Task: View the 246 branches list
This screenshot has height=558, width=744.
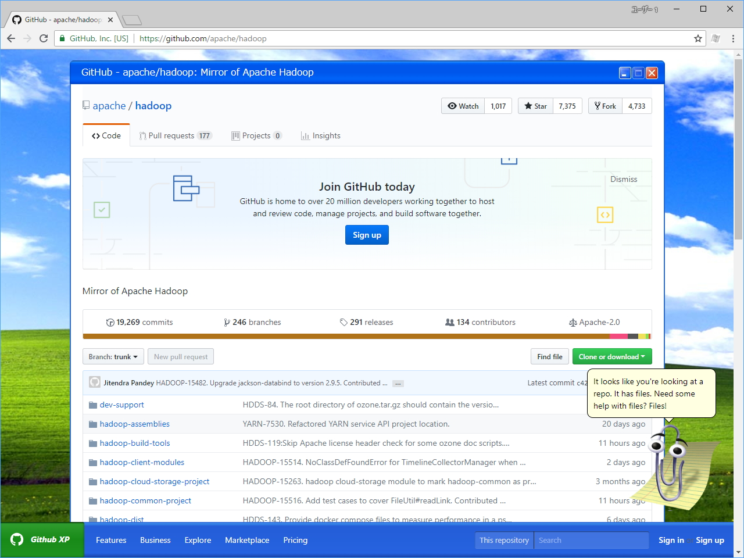Action: coord(252,322)
